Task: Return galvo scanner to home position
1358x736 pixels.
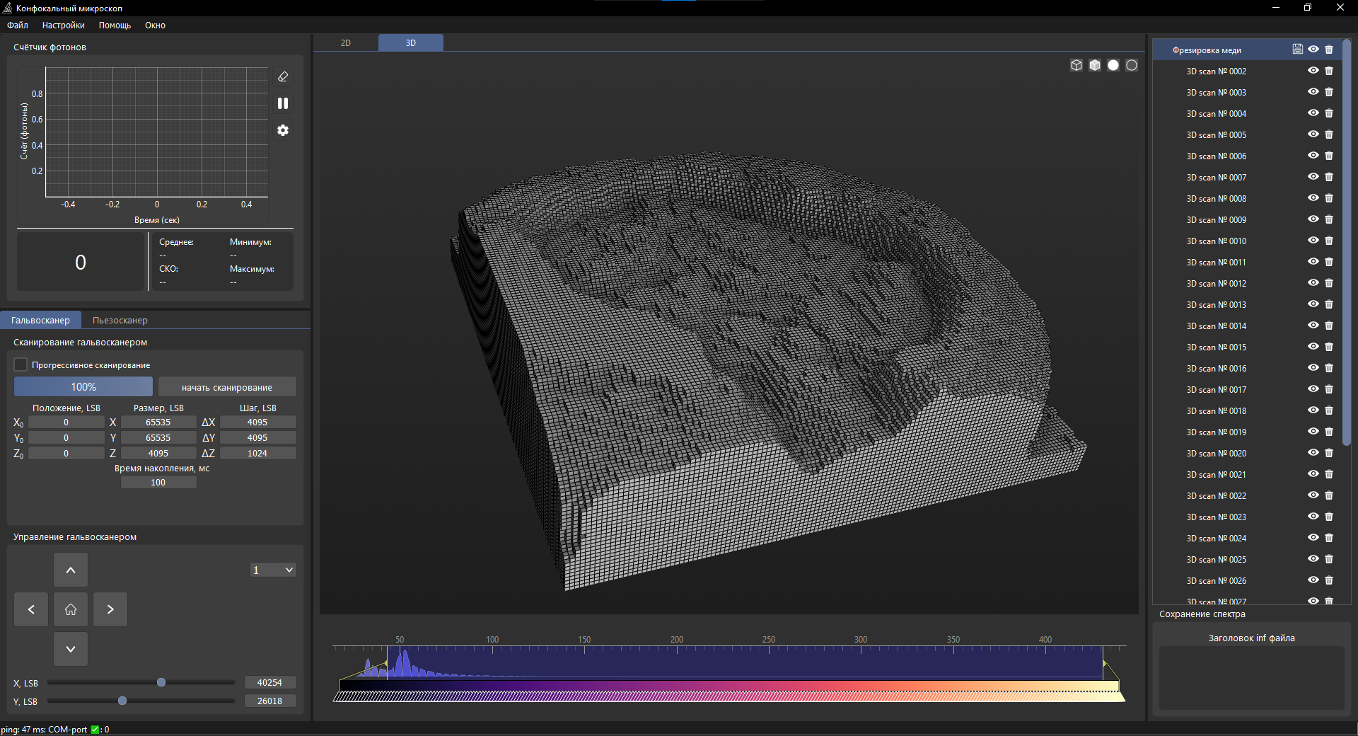Action: [x=71, y=609]
